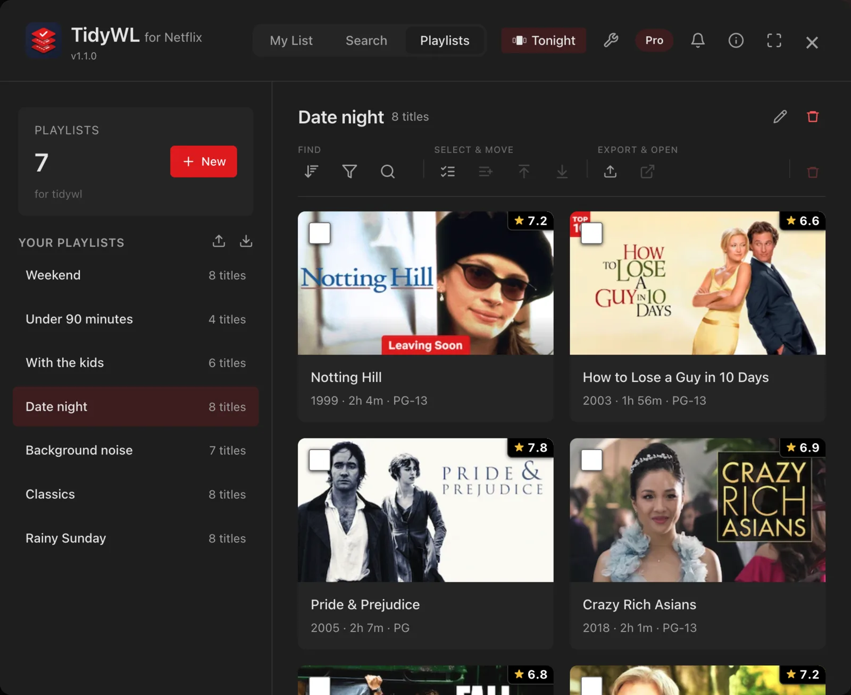Delete the Date night playlist via header trash
This screenshot has width=851, height=695.
(x=813, y=116)
